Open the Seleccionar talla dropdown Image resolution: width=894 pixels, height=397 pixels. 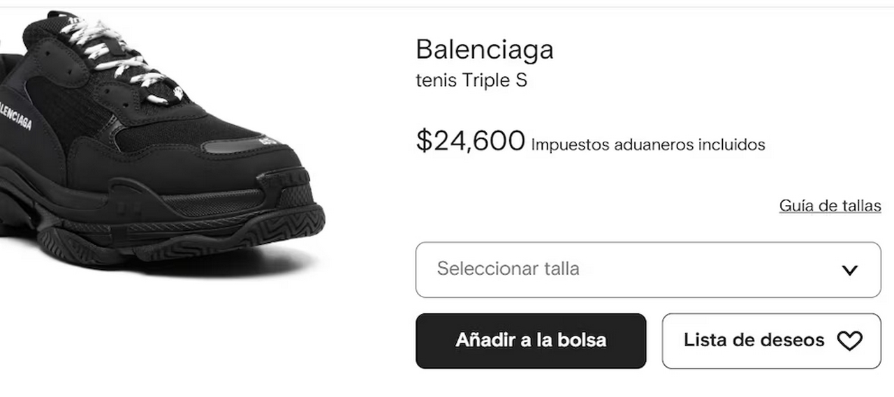coord(648,270)
